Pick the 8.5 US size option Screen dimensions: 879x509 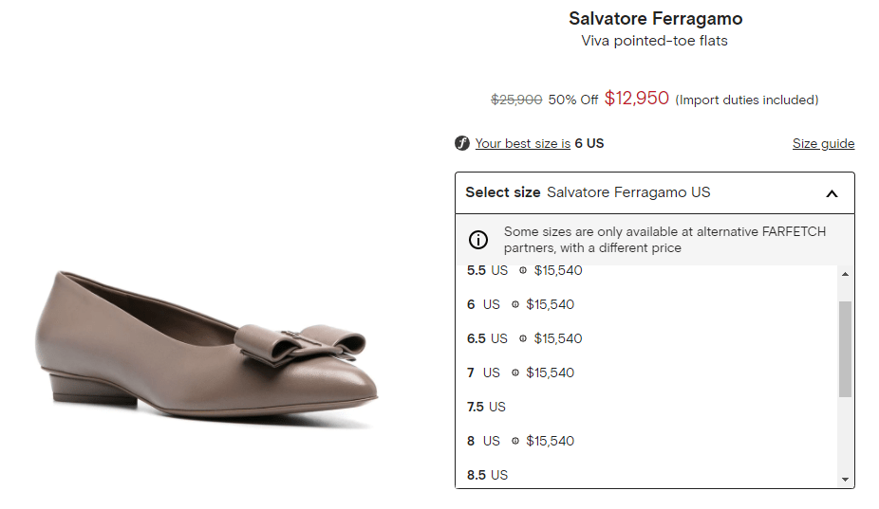[x=487, y=475]
